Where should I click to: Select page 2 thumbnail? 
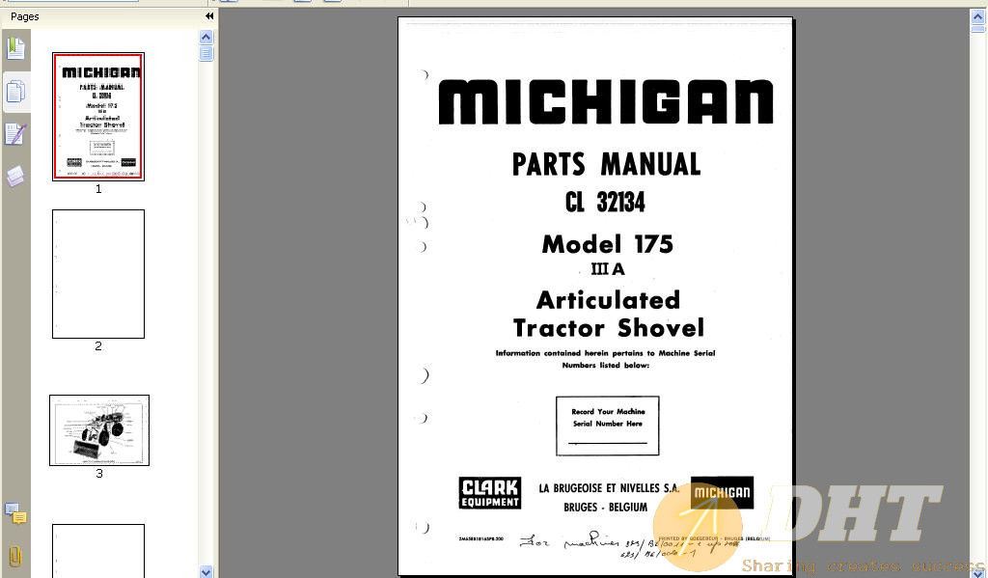coord(98,273)
